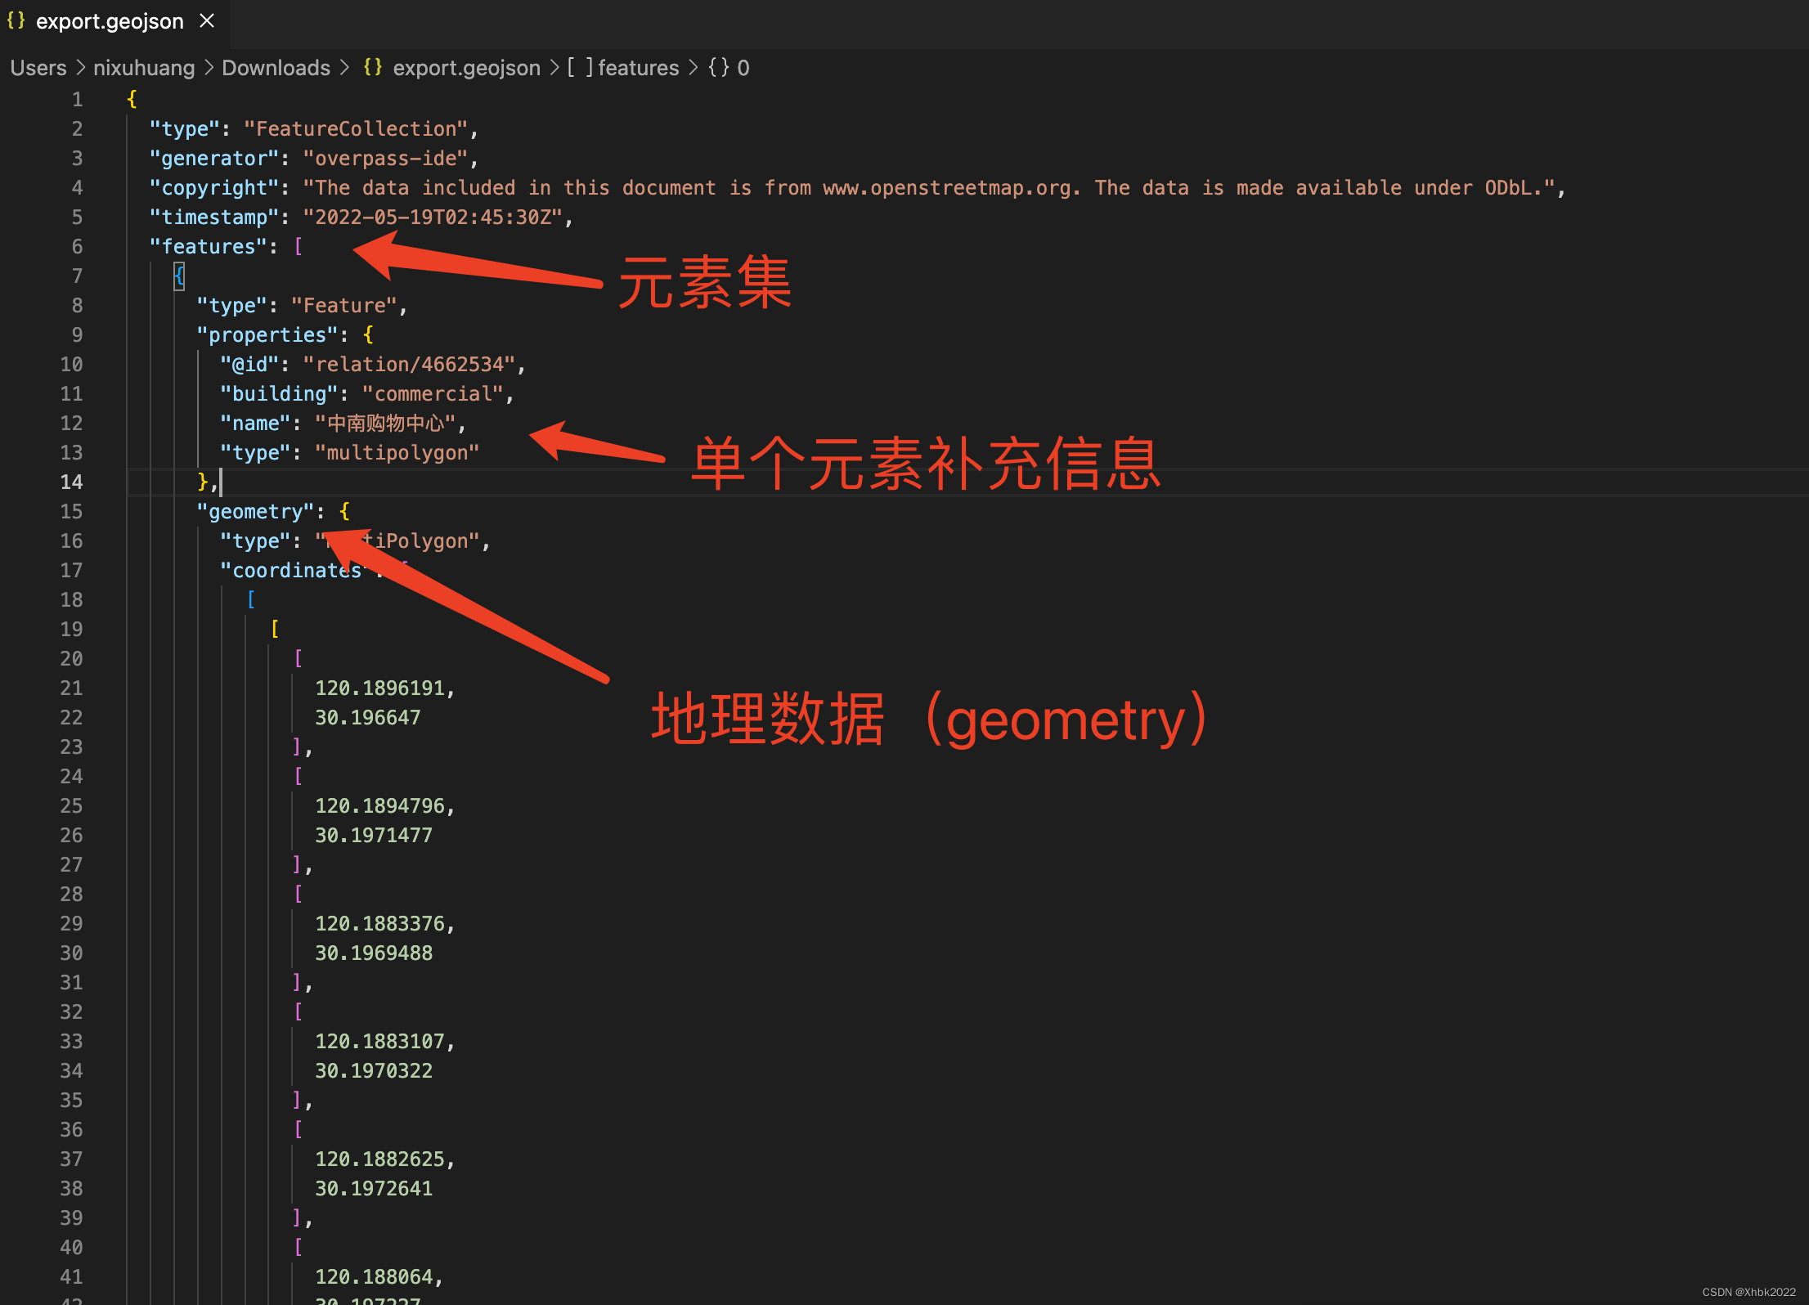Open the 0 object breadcrumb segment
Image resolution: width=1809 pixels, height=1305 pixels.
[x=743, y=68]
